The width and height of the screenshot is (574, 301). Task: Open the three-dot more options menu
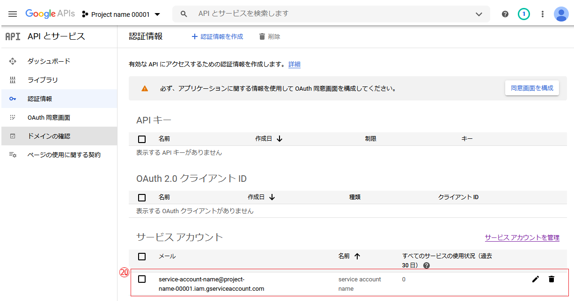(x=543, y=14)
